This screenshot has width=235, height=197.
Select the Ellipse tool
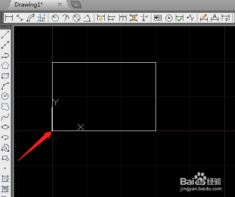pos(5,127)
